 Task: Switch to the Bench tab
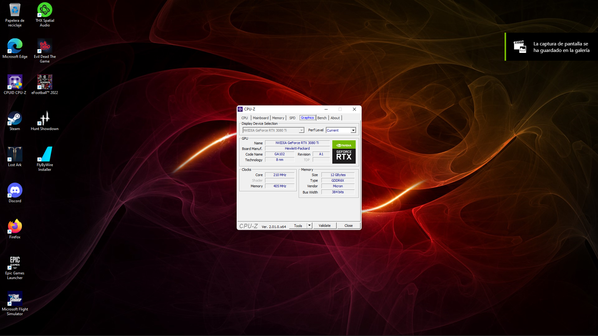pyautogui.click(x=322, y=118)
